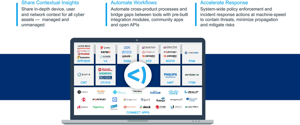Click the blue G app icon
300x125 pixels.
(x=115, y=99)
